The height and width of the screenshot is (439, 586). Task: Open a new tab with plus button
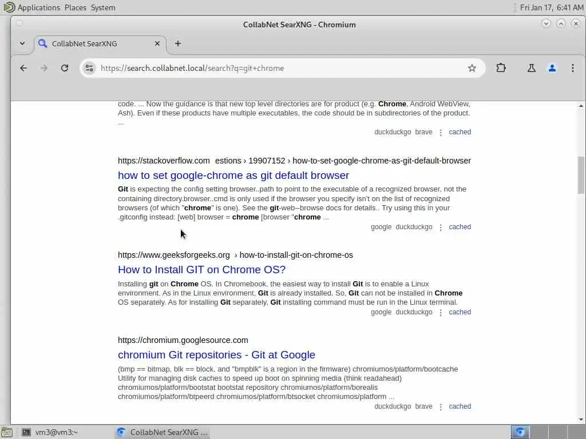click(178, 43)
